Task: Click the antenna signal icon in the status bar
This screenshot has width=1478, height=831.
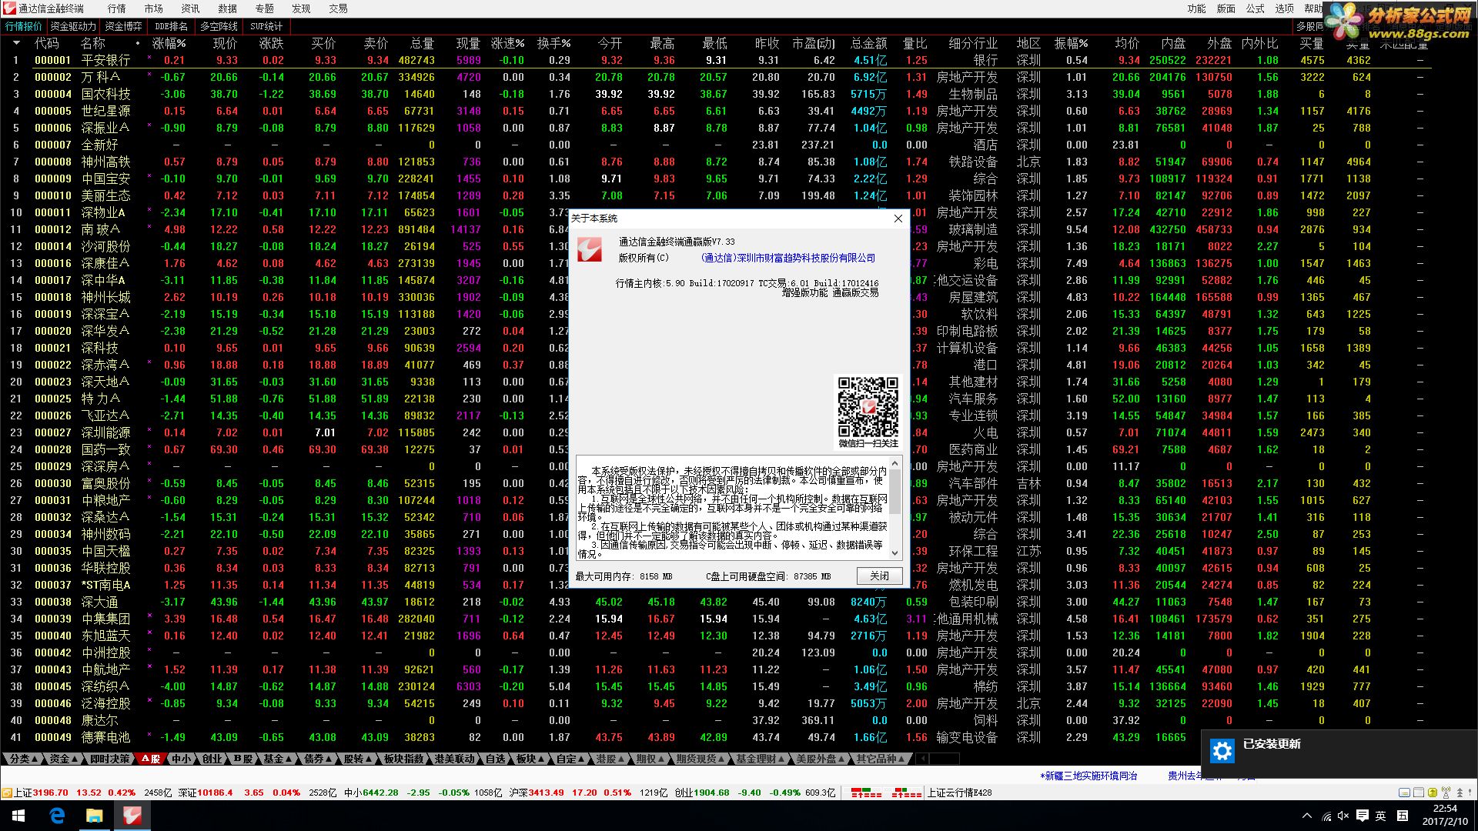Action: 1446,793
